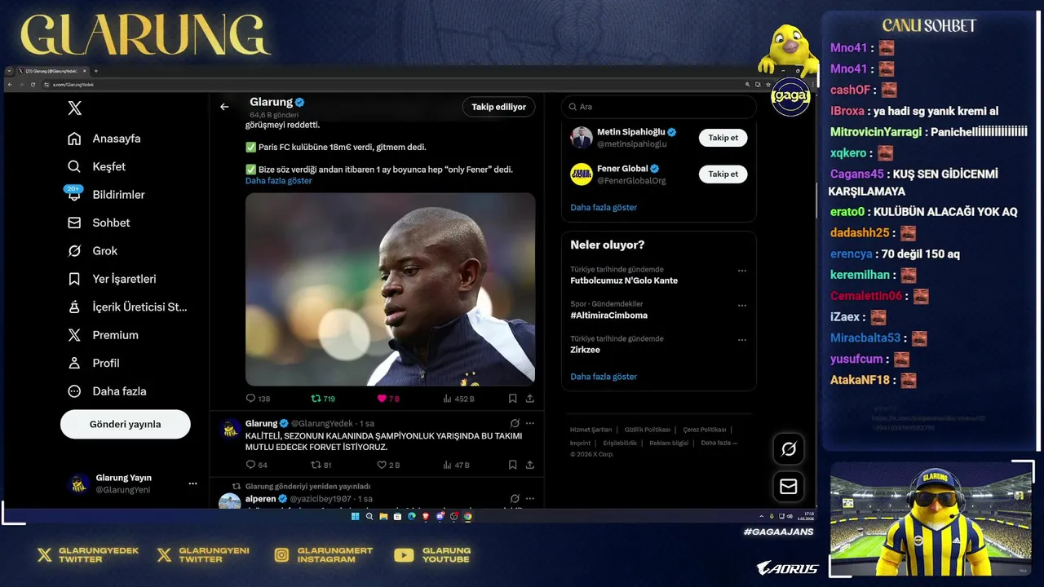1044x587 pixels.
Task: Reply to the FORVET tweet with 64 replies
Action: pos(256,465)
